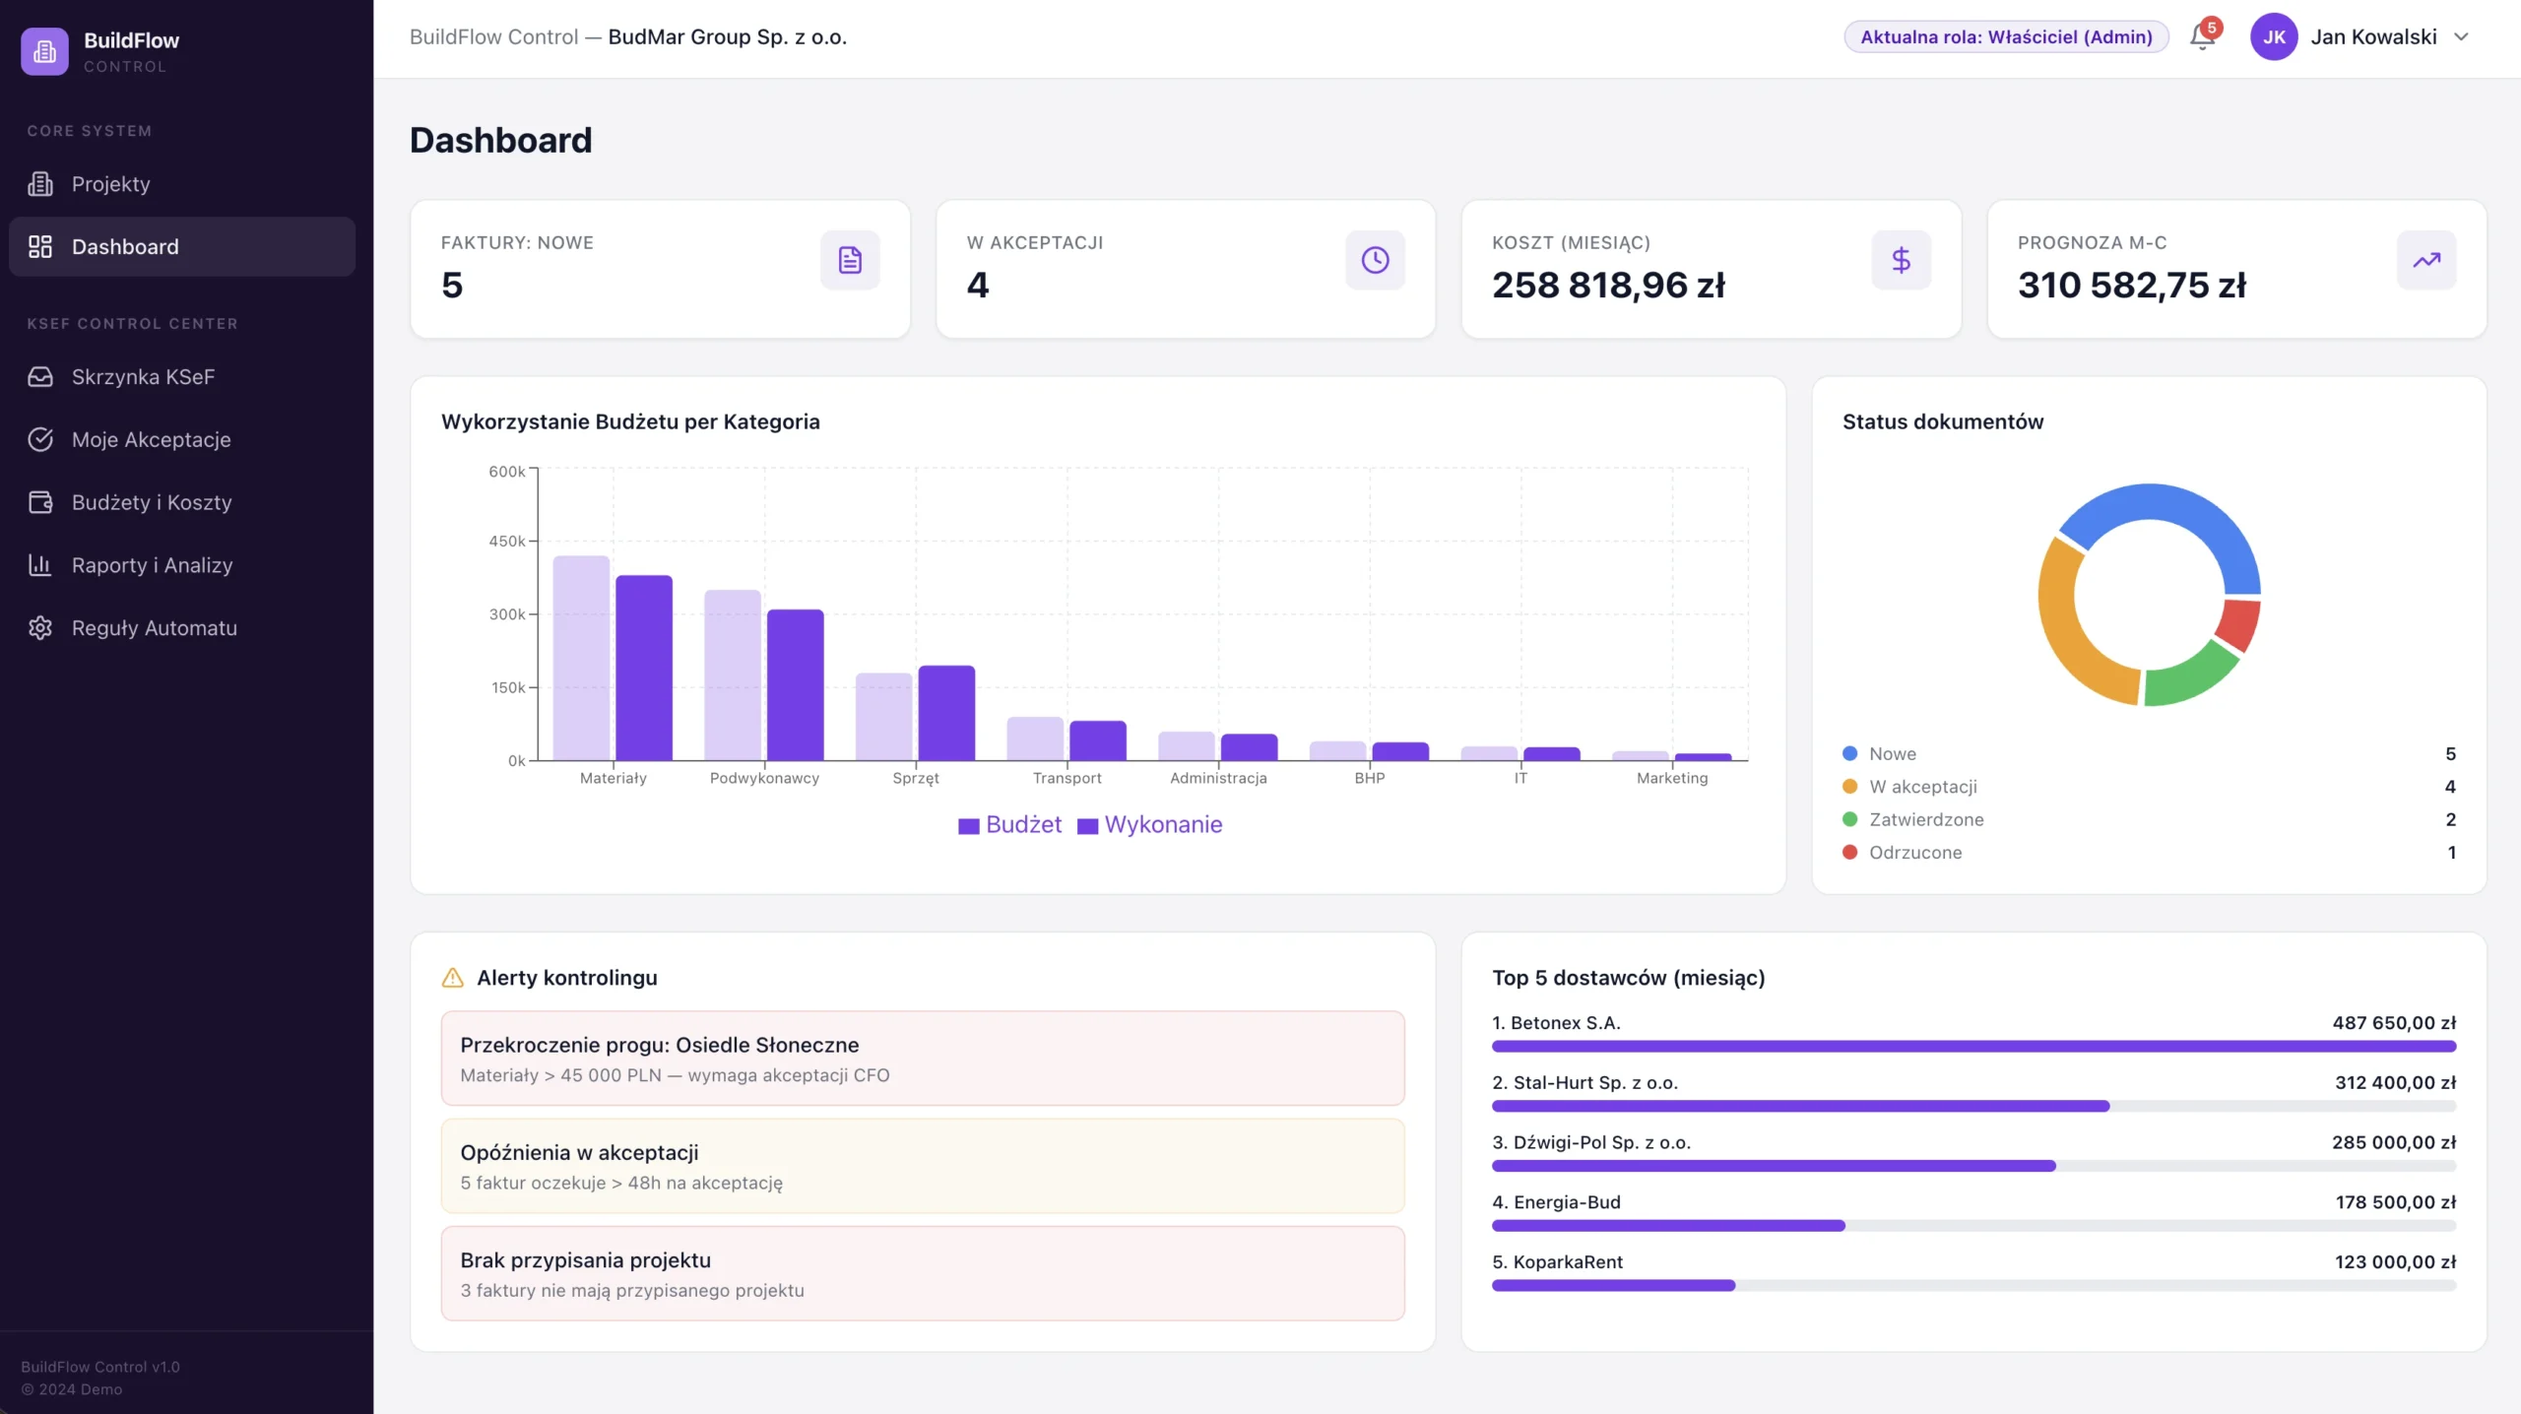The image size is (2521, 1414).
Task: Click the 258 818,96 zł cost value
Action: click(1608, 286)
